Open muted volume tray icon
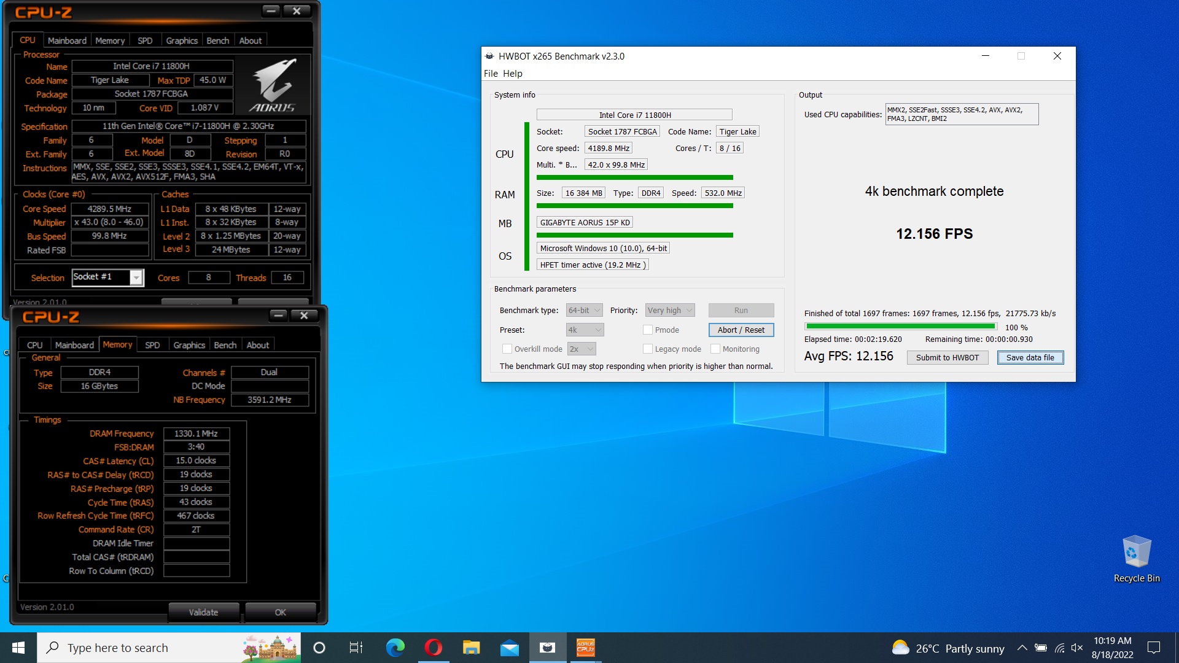This screenshot has width=1179, height=663. click(x=1077, y=648)
